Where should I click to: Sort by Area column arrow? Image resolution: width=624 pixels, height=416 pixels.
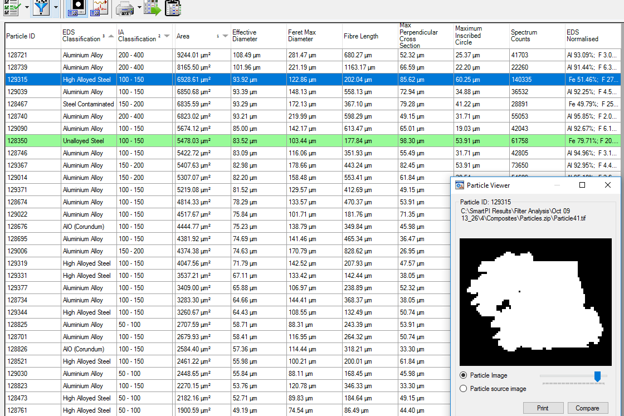click(225, 36)
